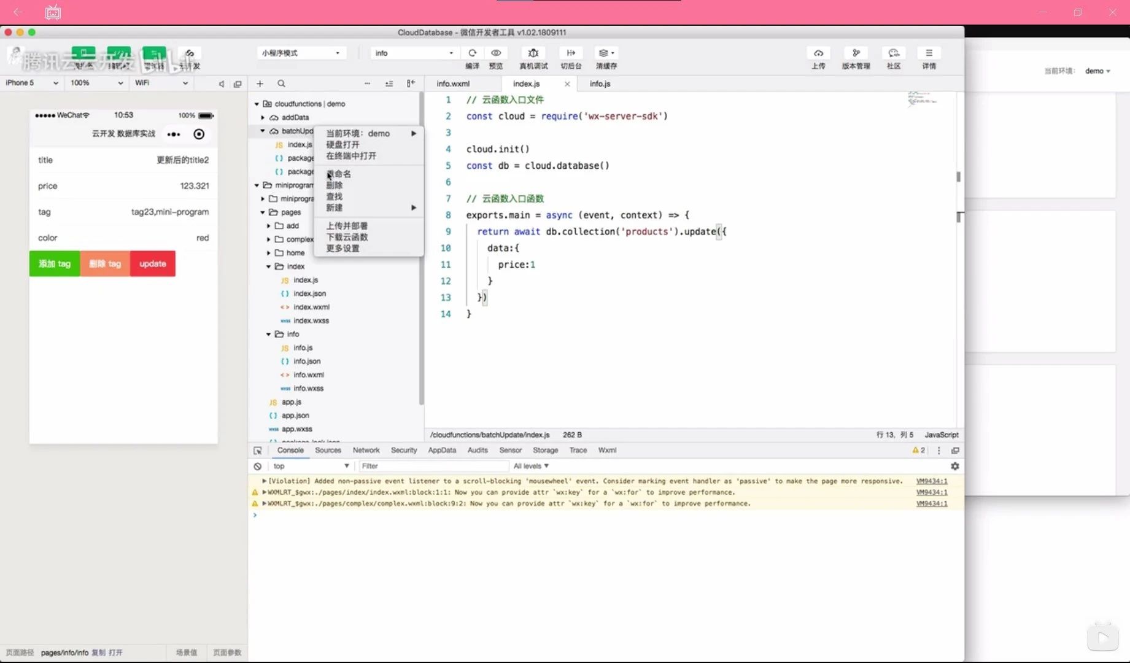Click the back arrow in pink title bar
Image resolution: width=1130 pixels, height=663 pixels.
[18, 12]
